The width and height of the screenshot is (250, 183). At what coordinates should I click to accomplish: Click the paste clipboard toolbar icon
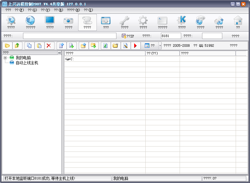39,46
